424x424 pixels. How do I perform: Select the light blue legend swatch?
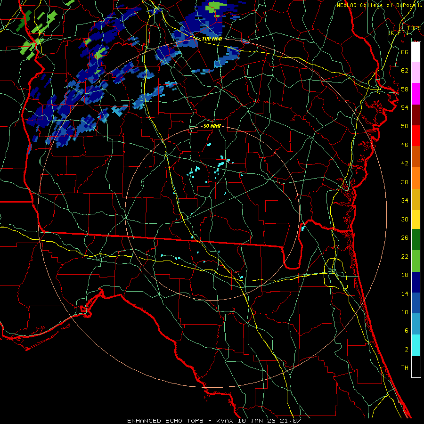click(x=416, y=324)
